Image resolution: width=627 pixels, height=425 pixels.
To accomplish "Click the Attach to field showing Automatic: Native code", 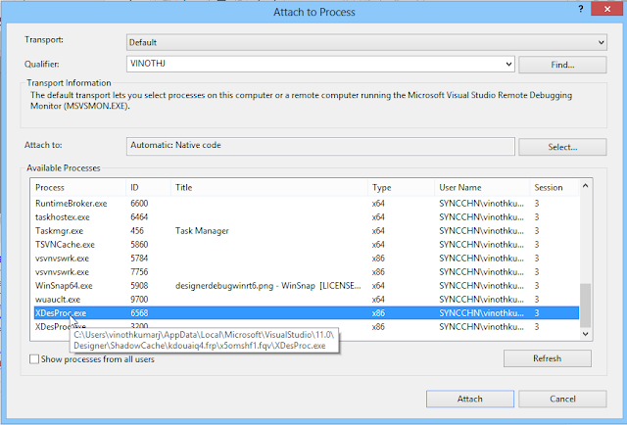I will pyautogui.click(x=320, y=146).
